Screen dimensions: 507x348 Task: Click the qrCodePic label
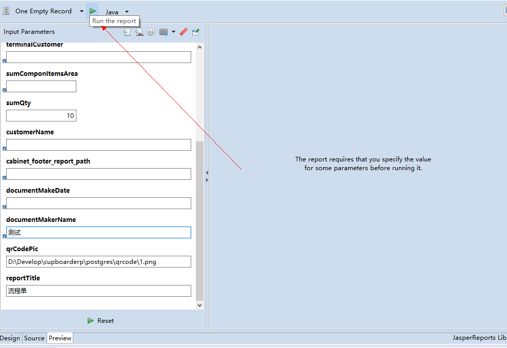coord(22,249)
